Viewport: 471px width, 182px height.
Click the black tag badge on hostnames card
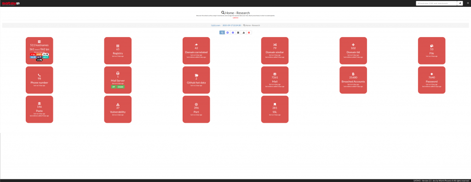tap(40, 60)
